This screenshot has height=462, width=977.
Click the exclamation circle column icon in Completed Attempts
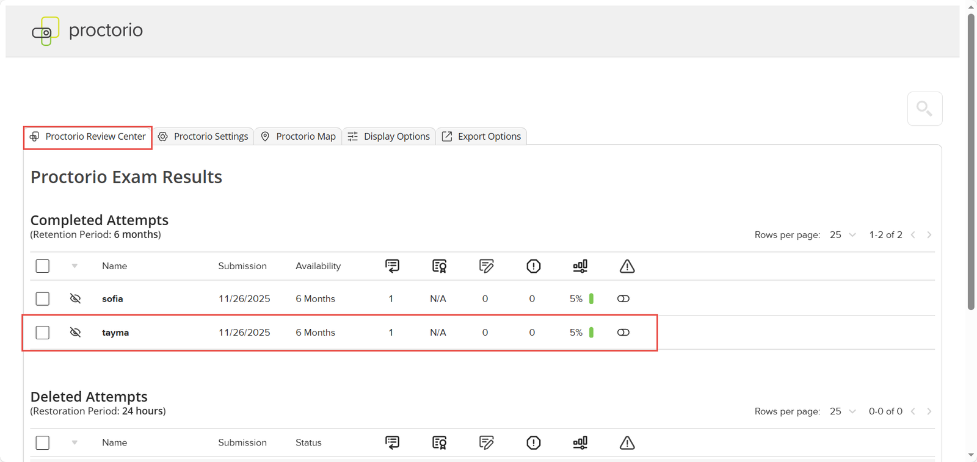[x=533, y=266]
